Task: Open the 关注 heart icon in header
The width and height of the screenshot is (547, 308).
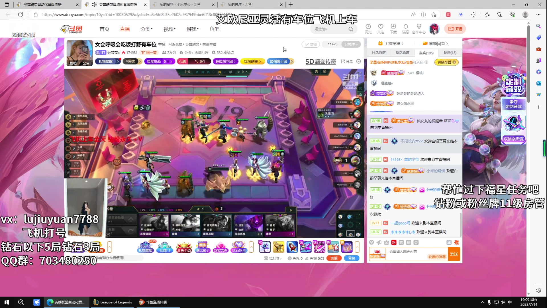Action: point(381,29)
